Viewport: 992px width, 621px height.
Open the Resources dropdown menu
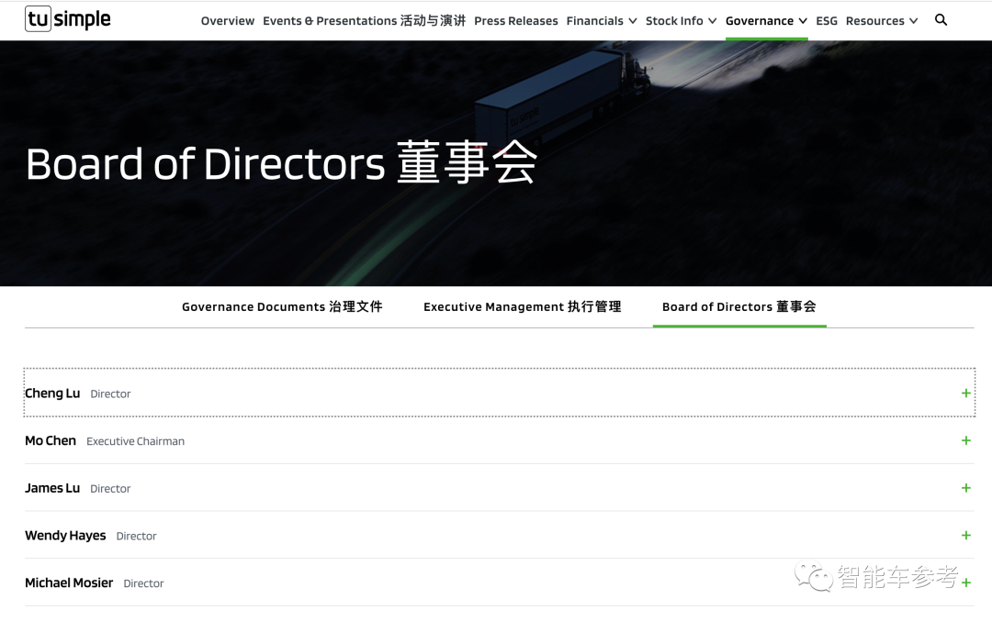click(x=880, y=20)
